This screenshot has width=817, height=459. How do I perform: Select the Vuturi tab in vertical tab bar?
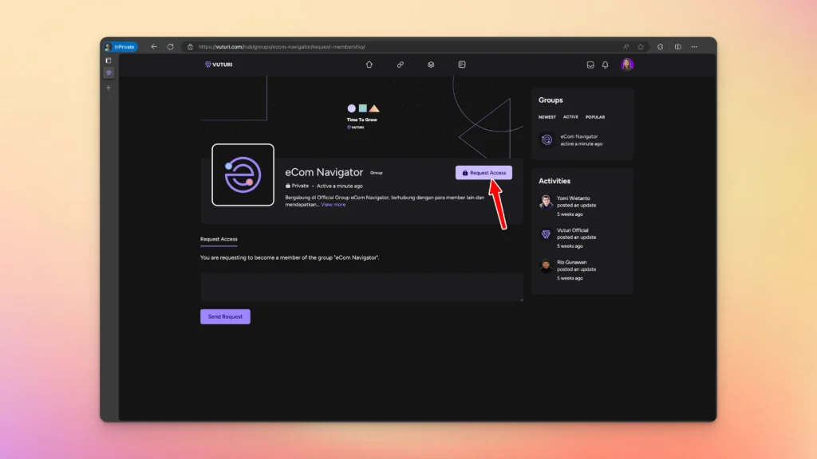click(109, 73)
